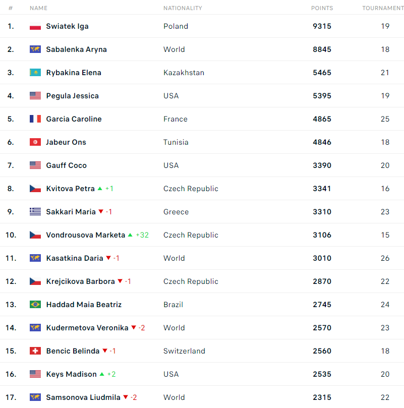Image resolution: width=404 pixels, height=408 pixels.
Task: Click the USA flag beside Keys Madison
Action: [35, 374]
